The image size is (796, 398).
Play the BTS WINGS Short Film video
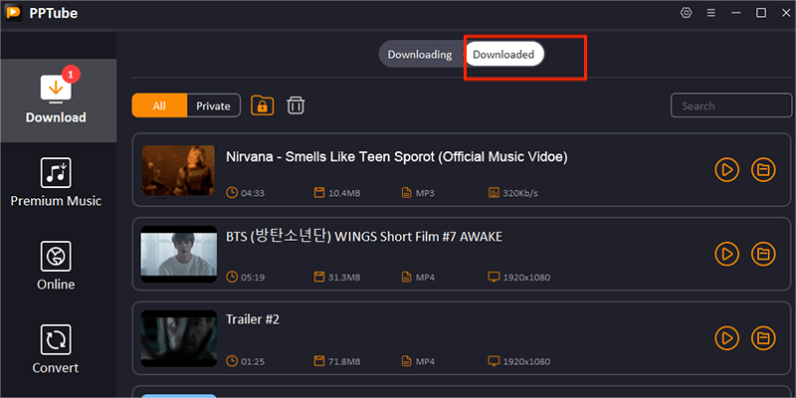click(x=727, y=254)
